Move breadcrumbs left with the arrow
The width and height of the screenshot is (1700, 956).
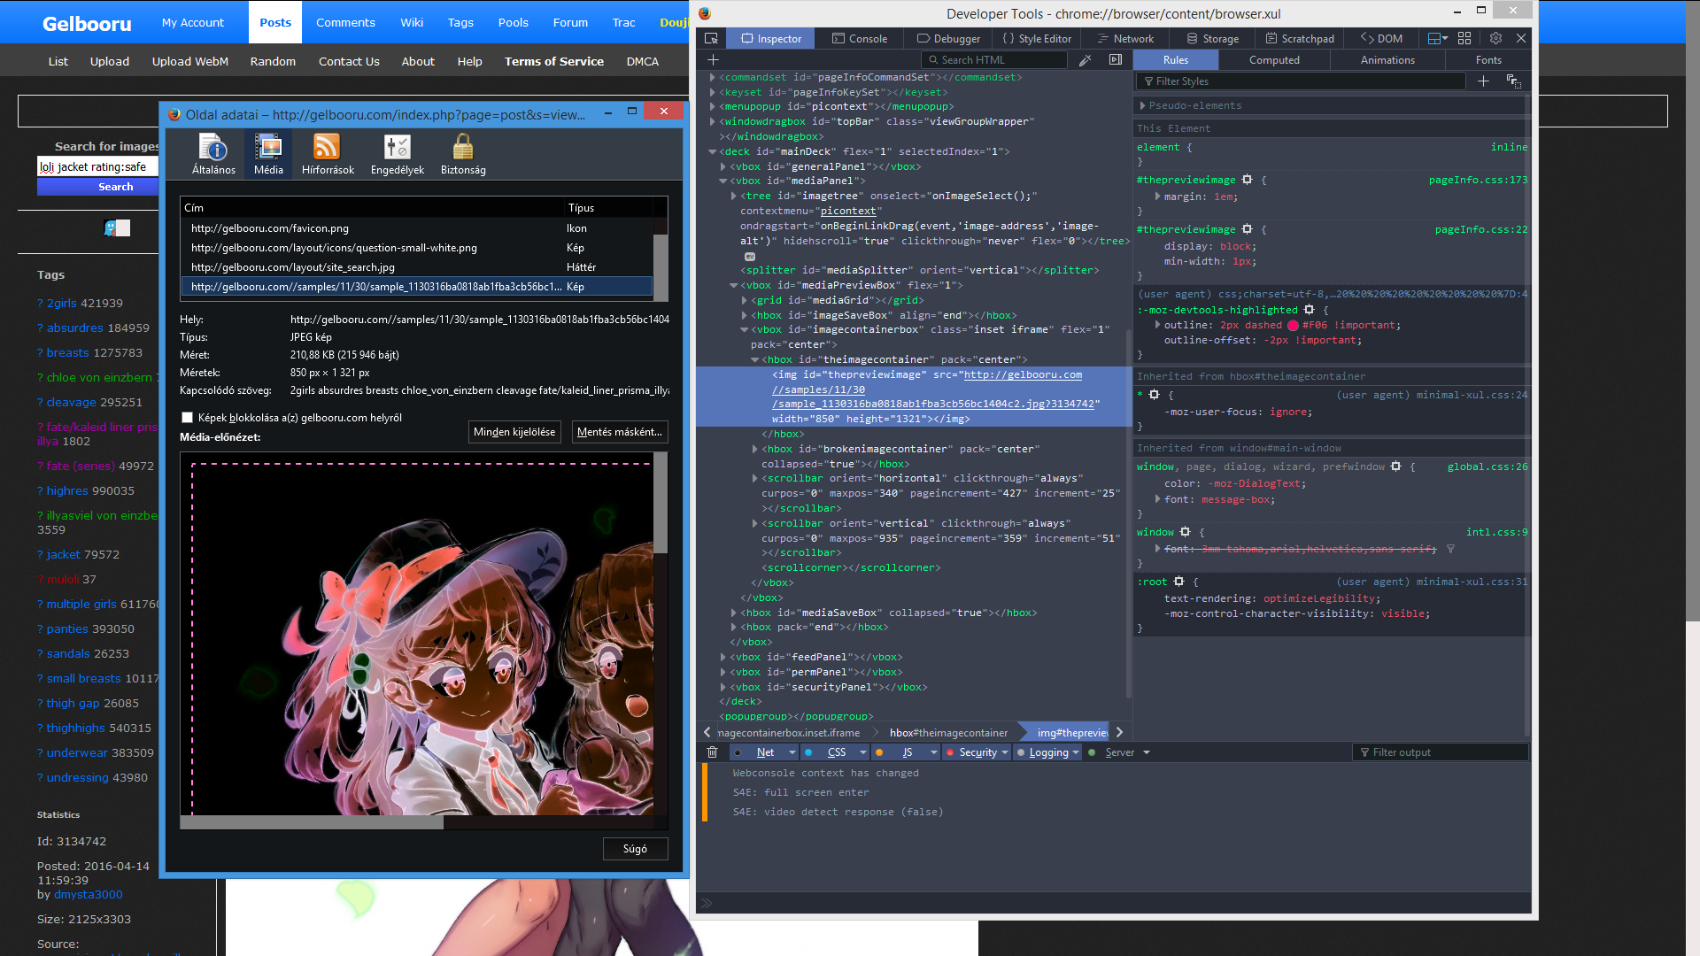[707, 733]
